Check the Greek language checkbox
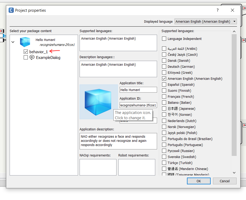The height and width of the screenshot is (200, 246). (164, 72)
